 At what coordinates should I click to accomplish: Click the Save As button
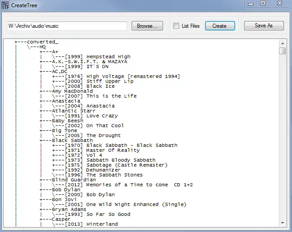click(x=264, y=26)
